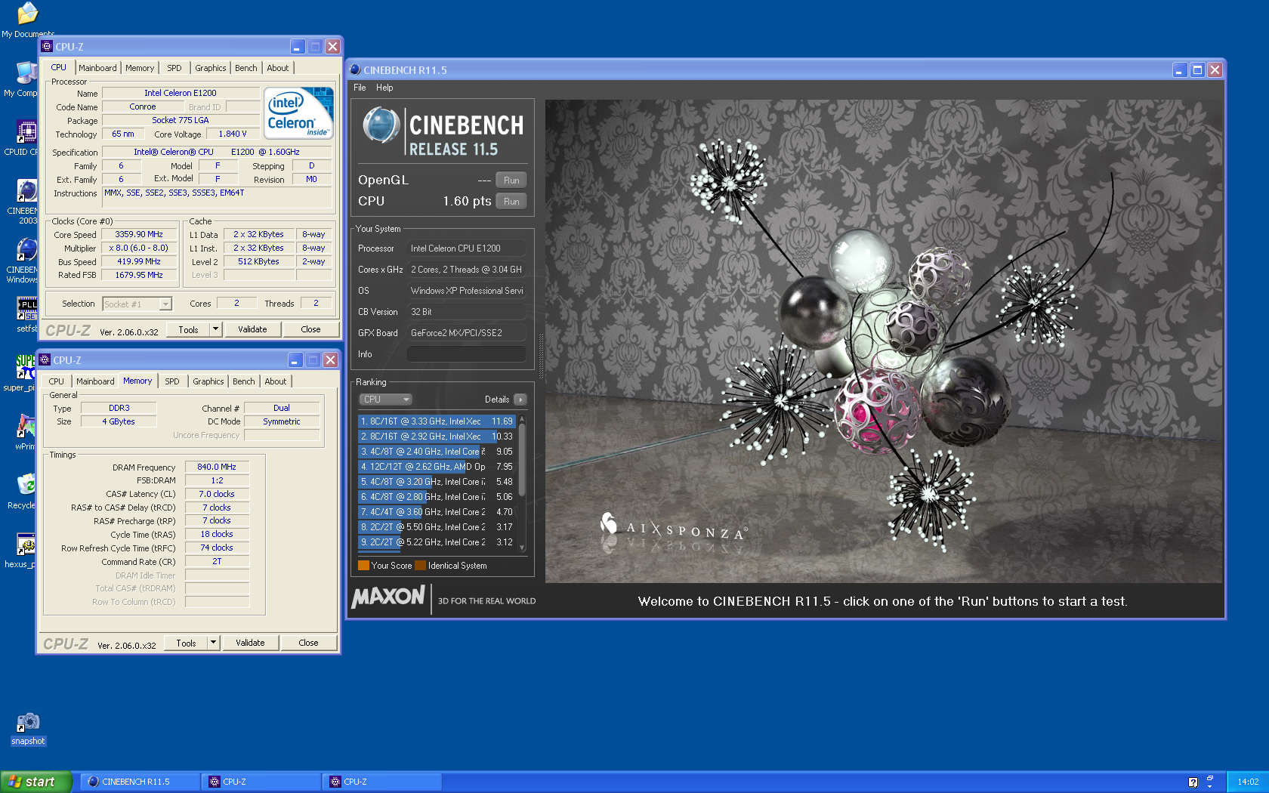Click Intel Celeron inside logo in CPU-Z
This screenshot has width=1269, height=793.
point(299,113)
